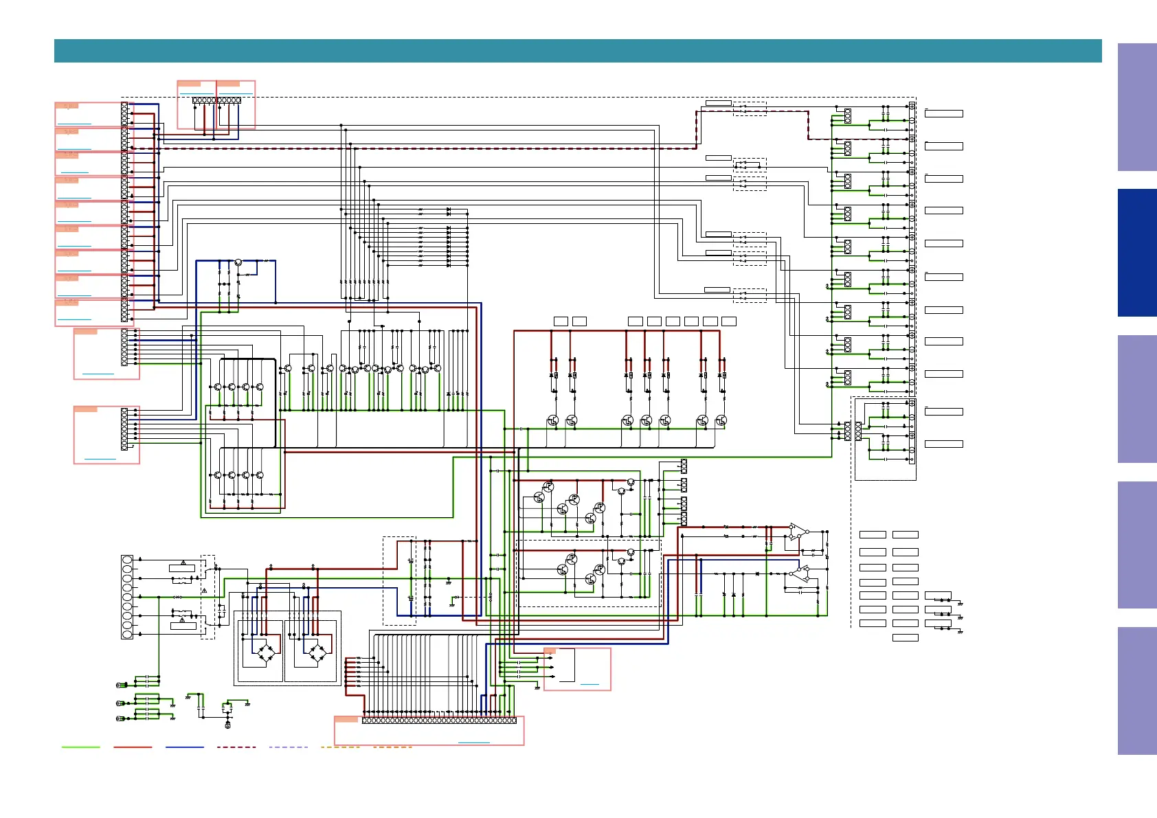Follow the link in the third left connector box
This screenshot has width=1157, height=818.
[x=74, y=172]
